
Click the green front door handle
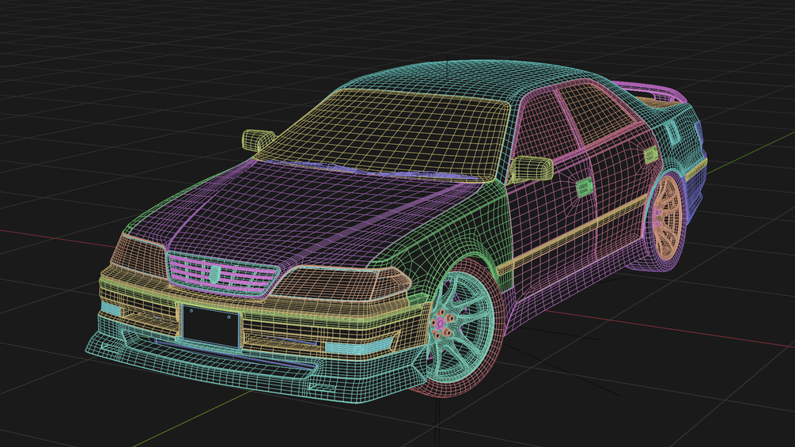tap(585, 187)
